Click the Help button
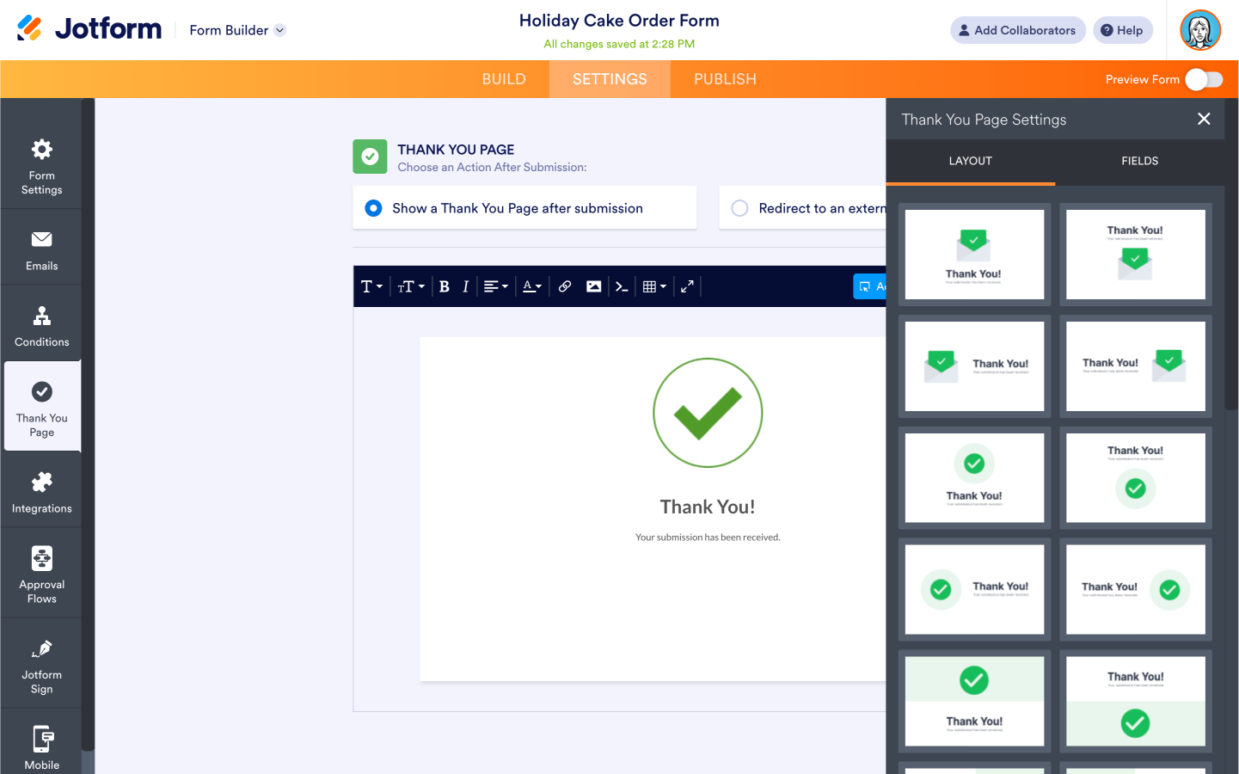The height and width of the screenshot is (774, 1239). coord(1122,30)
